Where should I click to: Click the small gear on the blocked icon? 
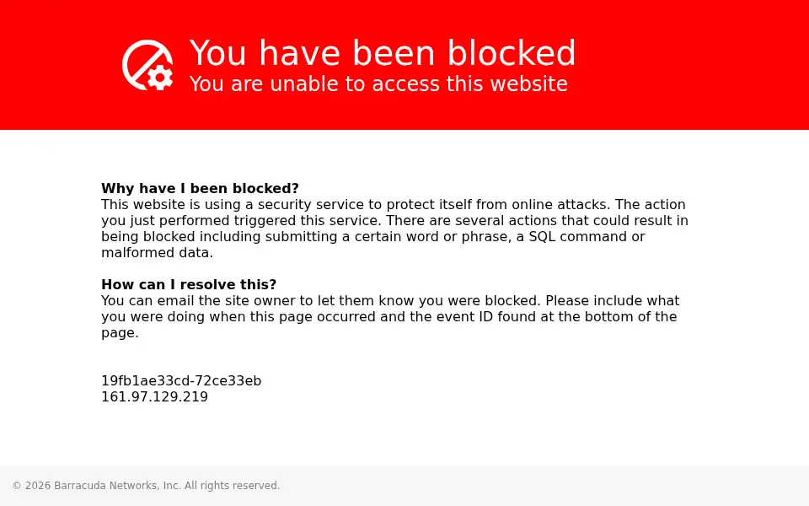(x=160, y=78)
